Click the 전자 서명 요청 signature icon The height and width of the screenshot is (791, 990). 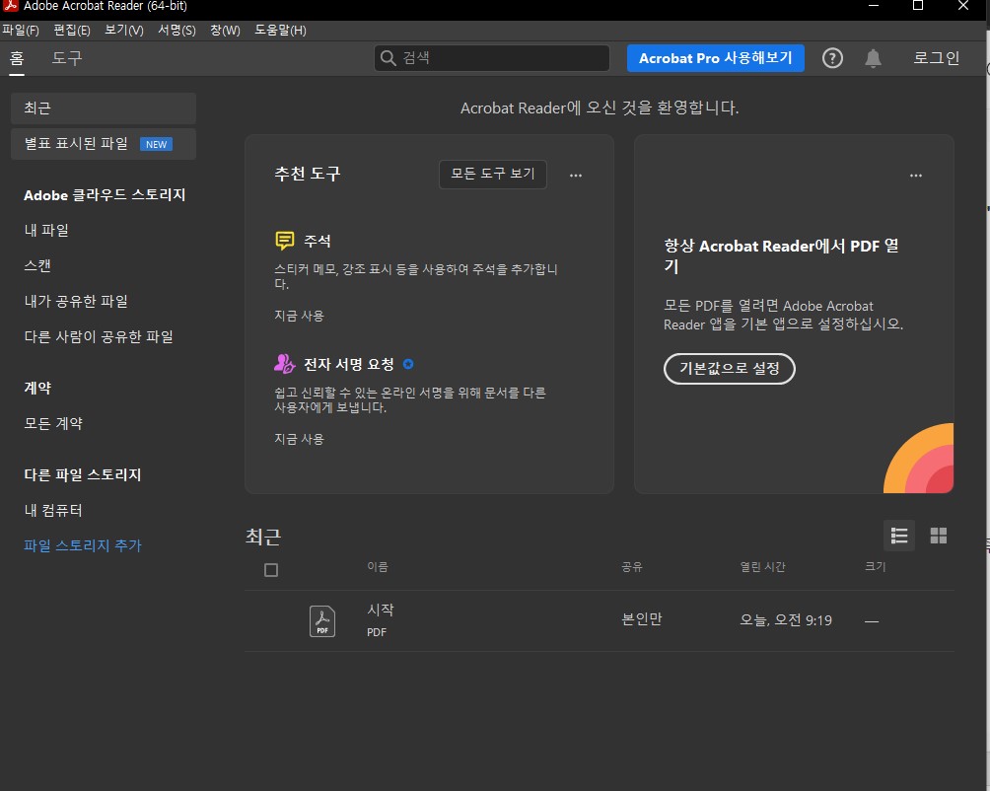285,364
